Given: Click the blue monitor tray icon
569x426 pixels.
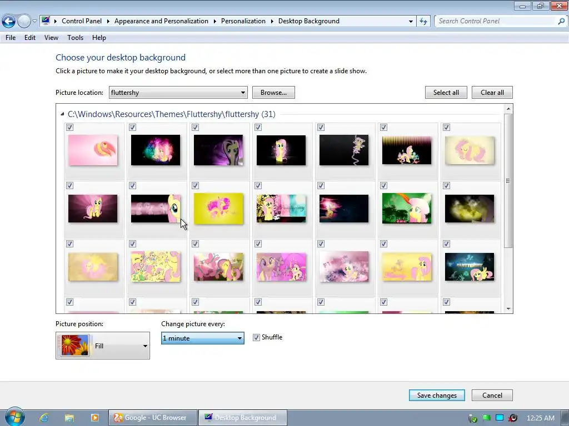Looking at the screenshot, I should (x=500, y=418).
